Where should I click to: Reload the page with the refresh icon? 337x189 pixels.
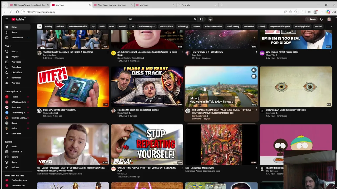click(x=11, y=12)
